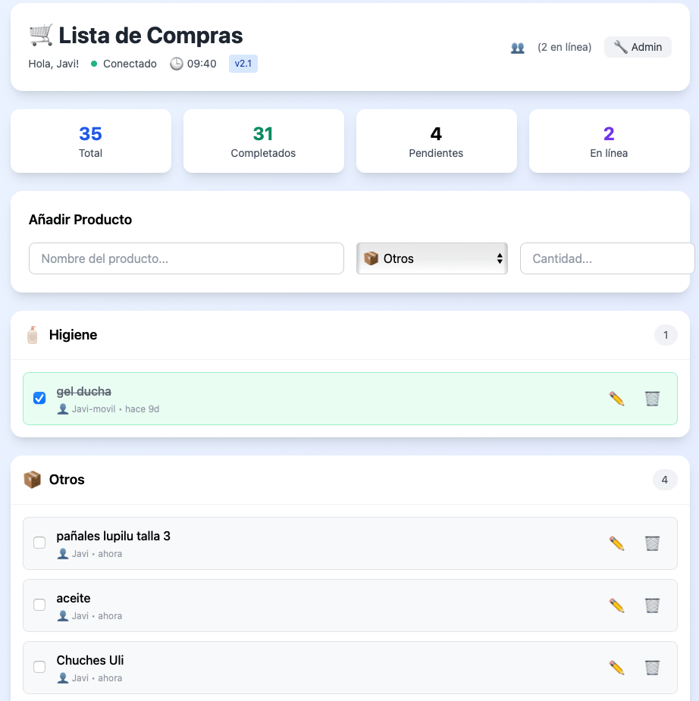The image size is (699, 701).
Task: Click pencil icon next to aceite
Action: click(x=616, y=606)
